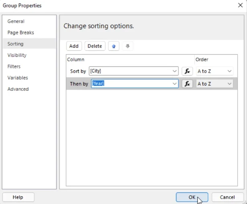This screenshot has width=247, height=204.
Task: Click the Order header label
Action: click(202, 60)
